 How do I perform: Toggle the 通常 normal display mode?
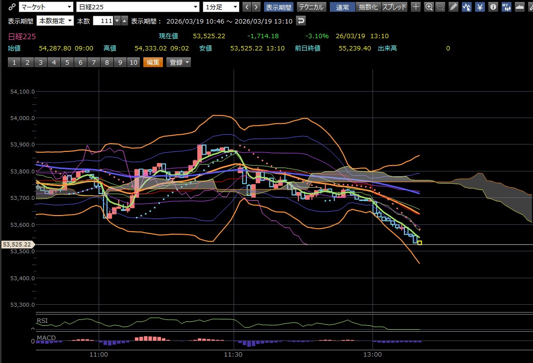click(x=343, y=7)
